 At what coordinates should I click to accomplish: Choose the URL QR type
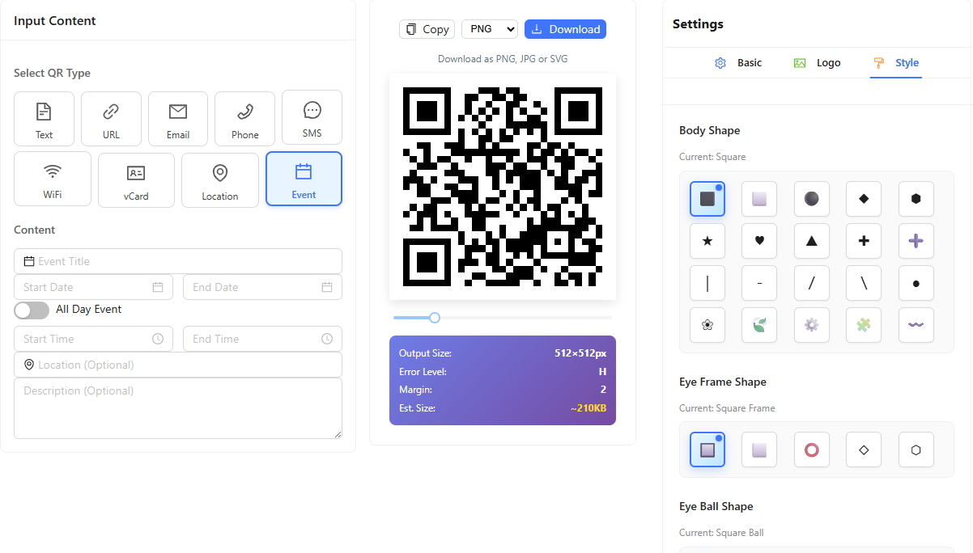pyautogui.click(x=111, y=119)
